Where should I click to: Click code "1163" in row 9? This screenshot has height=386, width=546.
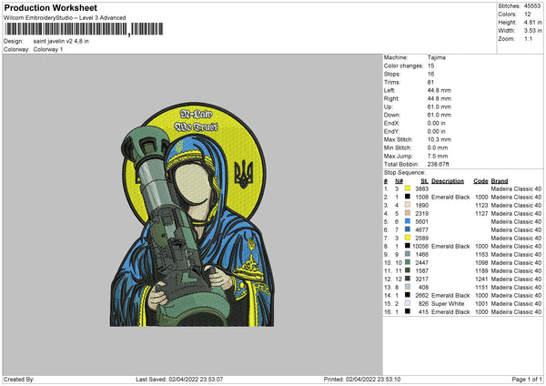click(x=481, y=254)
